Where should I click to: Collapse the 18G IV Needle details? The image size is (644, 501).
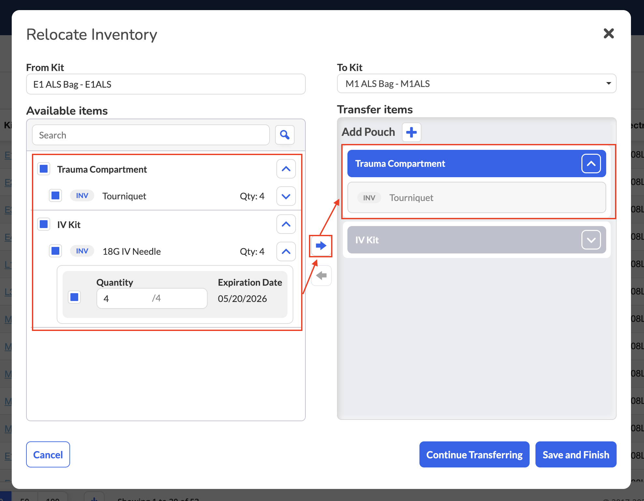point(286,251)
